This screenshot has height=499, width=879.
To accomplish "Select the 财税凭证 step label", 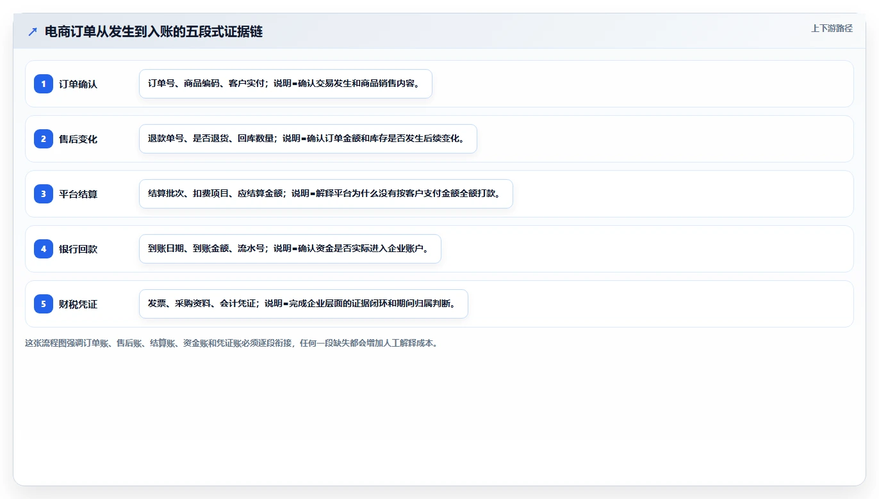I will point(78,304).
